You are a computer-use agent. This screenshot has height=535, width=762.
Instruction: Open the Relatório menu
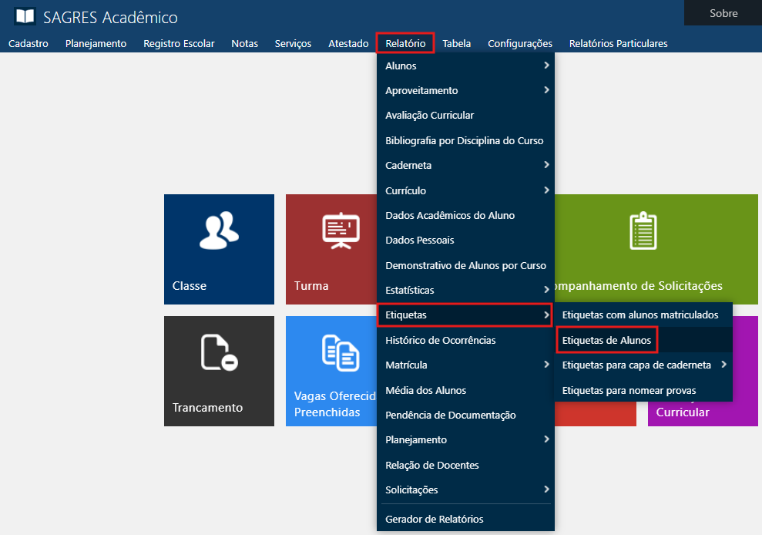(x=405, y=43)
